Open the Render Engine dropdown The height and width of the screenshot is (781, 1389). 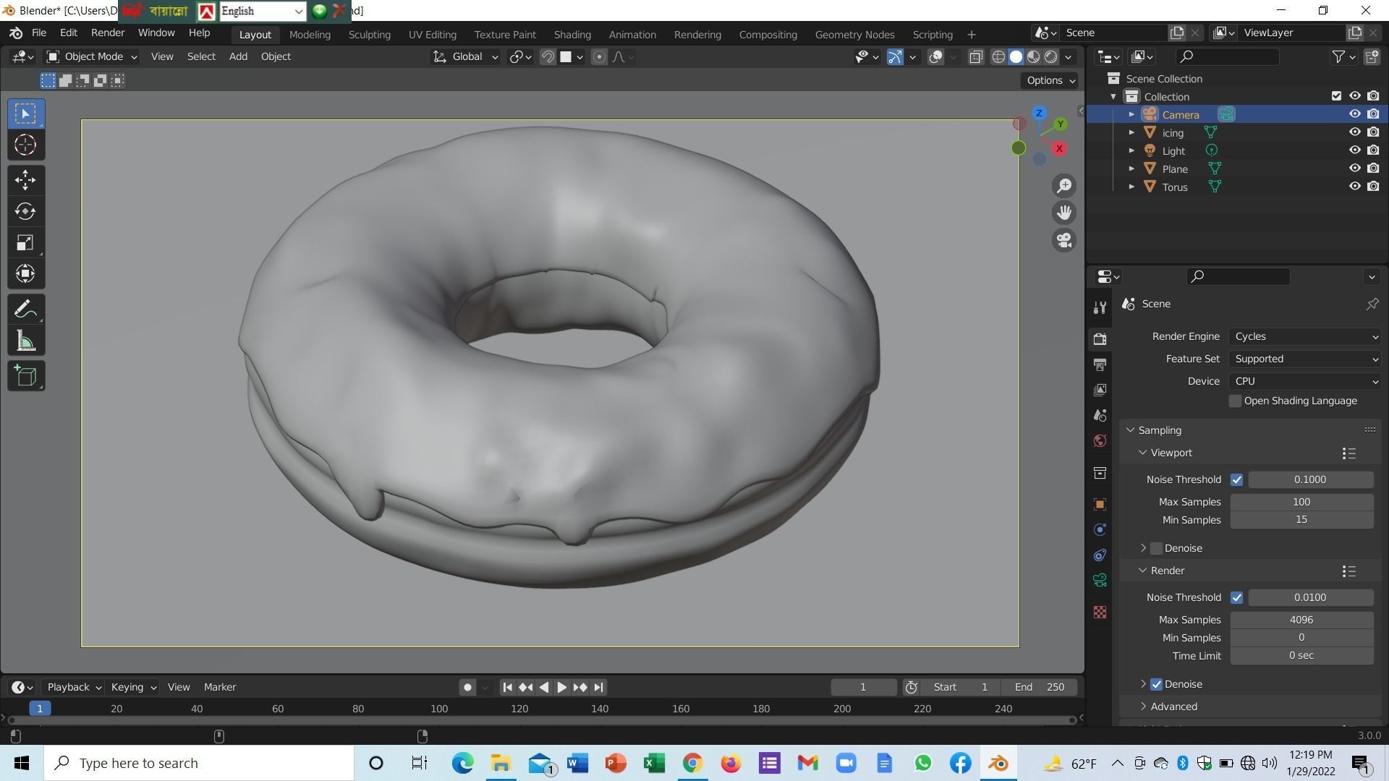click(x=1306, y=336)
